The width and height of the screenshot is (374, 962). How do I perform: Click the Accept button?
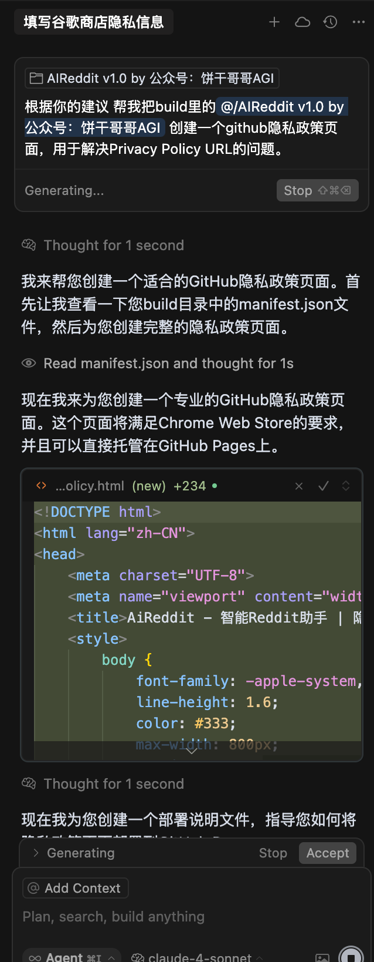(x=328, y=853)
